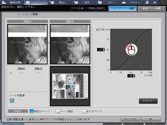Confirm the tone curve with OK
This screenshot has height=125, width=167.
[151, 119]
